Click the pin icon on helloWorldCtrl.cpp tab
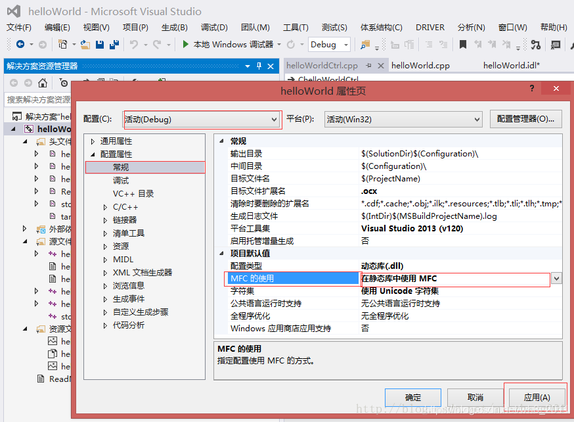Screen dimensions: 574x422 pyautogui.click(x=368, y=65)
